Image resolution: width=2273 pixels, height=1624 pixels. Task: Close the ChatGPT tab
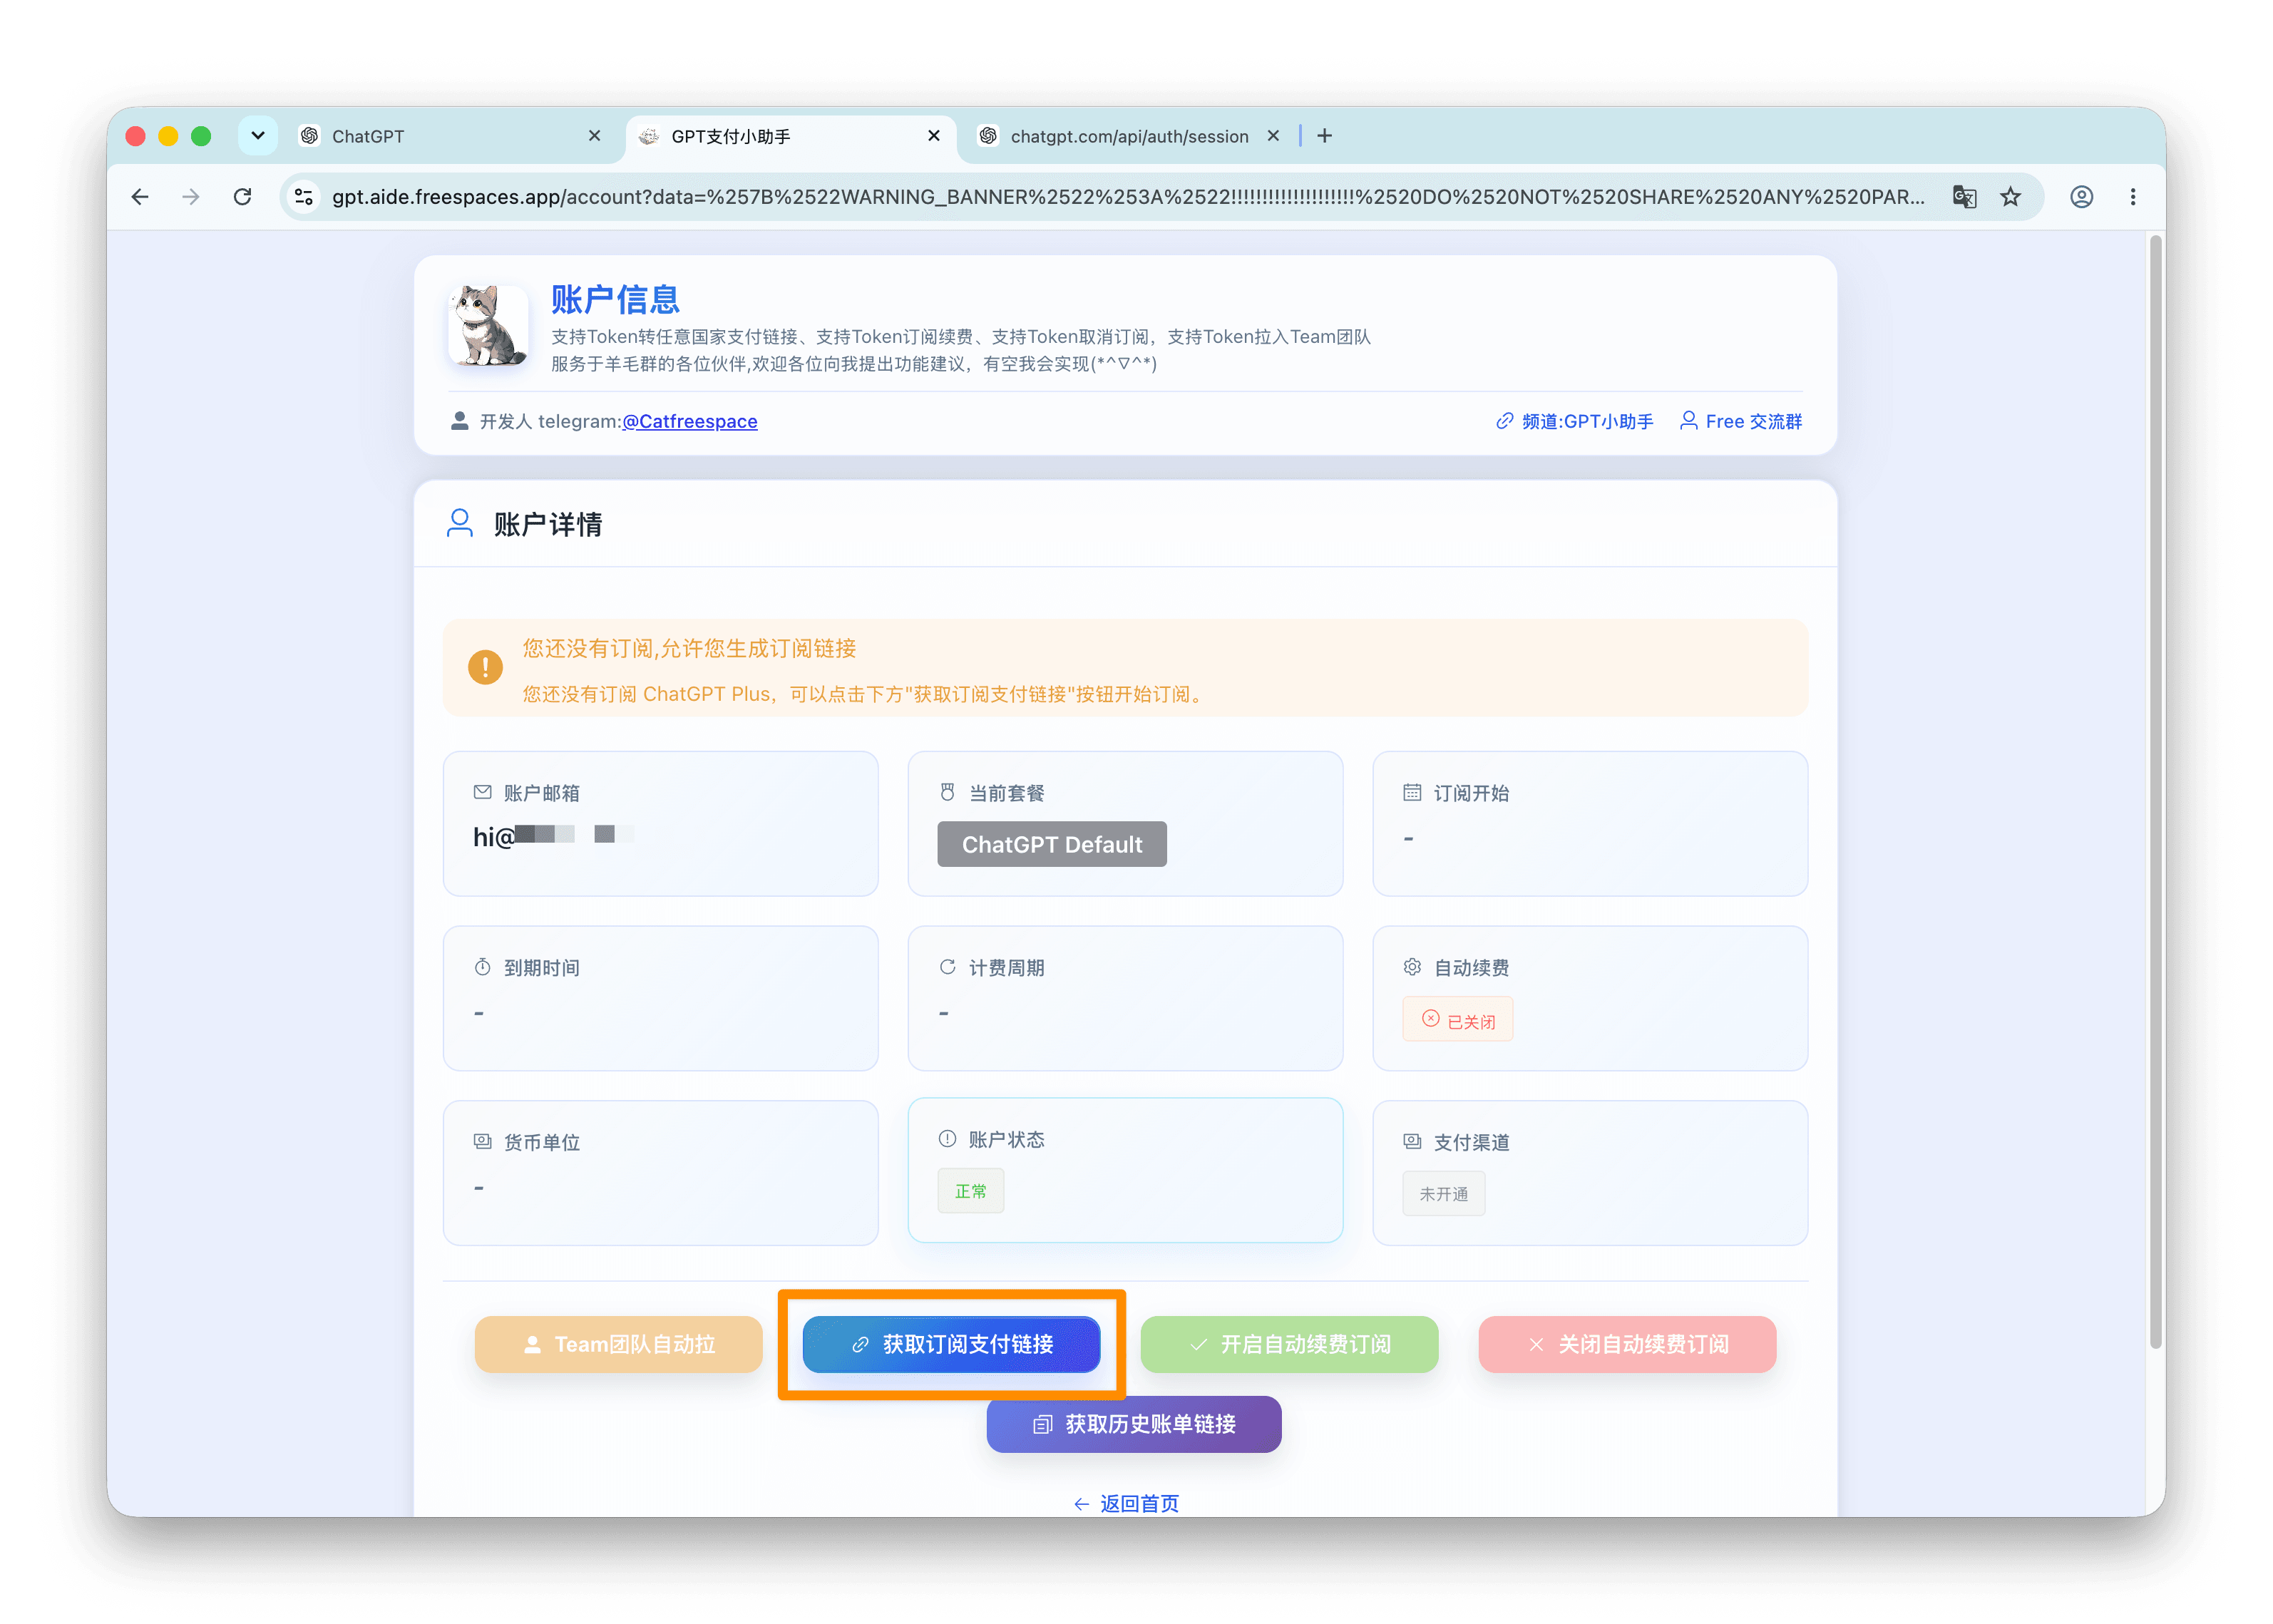pyautogui.click(x=594, y=136)
